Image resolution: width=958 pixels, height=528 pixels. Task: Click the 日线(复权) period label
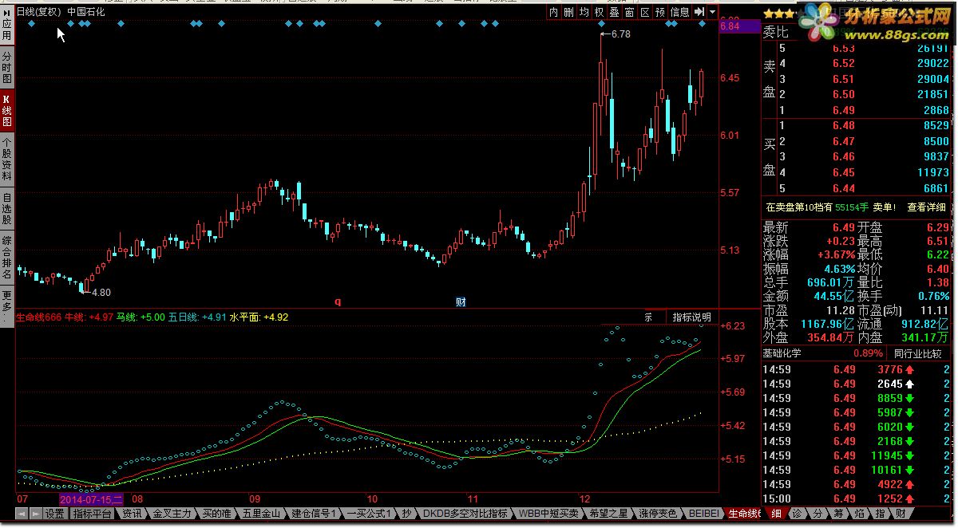click(39, 12)
